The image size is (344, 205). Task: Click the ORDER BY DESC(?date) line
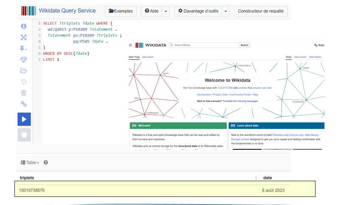click(x=66, y=54)
